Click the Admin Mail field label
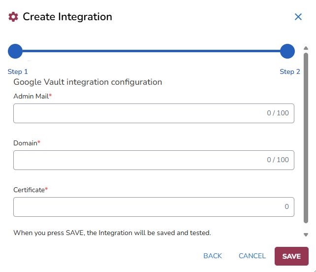 31,96
